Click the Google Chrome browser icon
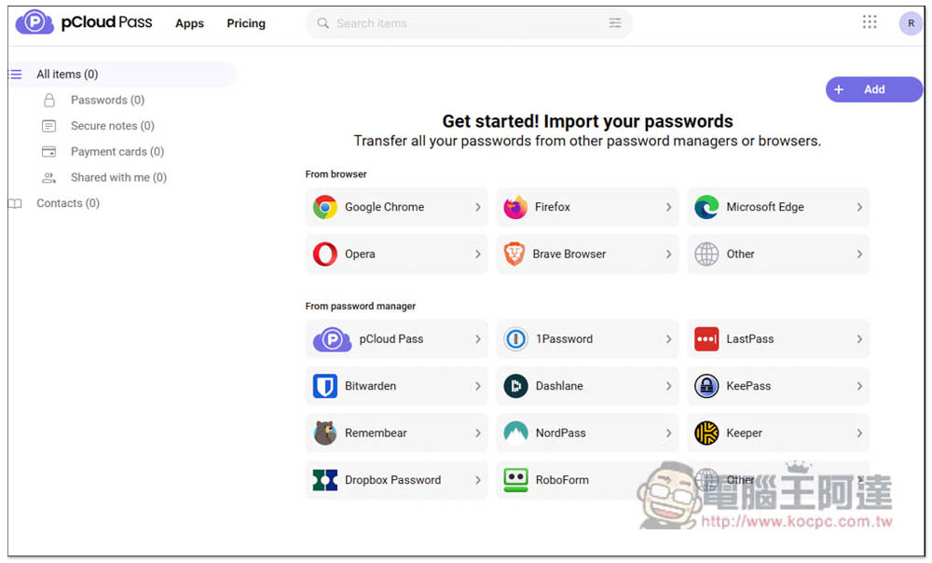 [x=325, y=207]
